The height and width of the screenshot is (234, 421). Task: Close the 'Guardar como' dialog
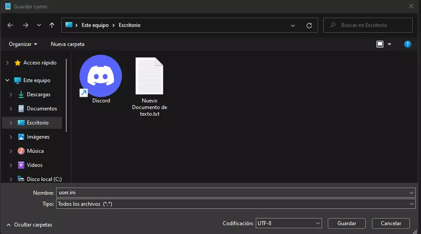(x=411, y=6)
